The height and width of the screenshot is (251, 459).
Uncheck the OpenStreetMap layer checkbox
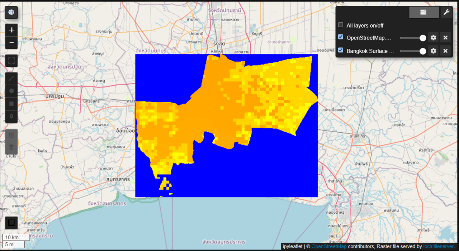pyautogui.click(x=341, y=37)
